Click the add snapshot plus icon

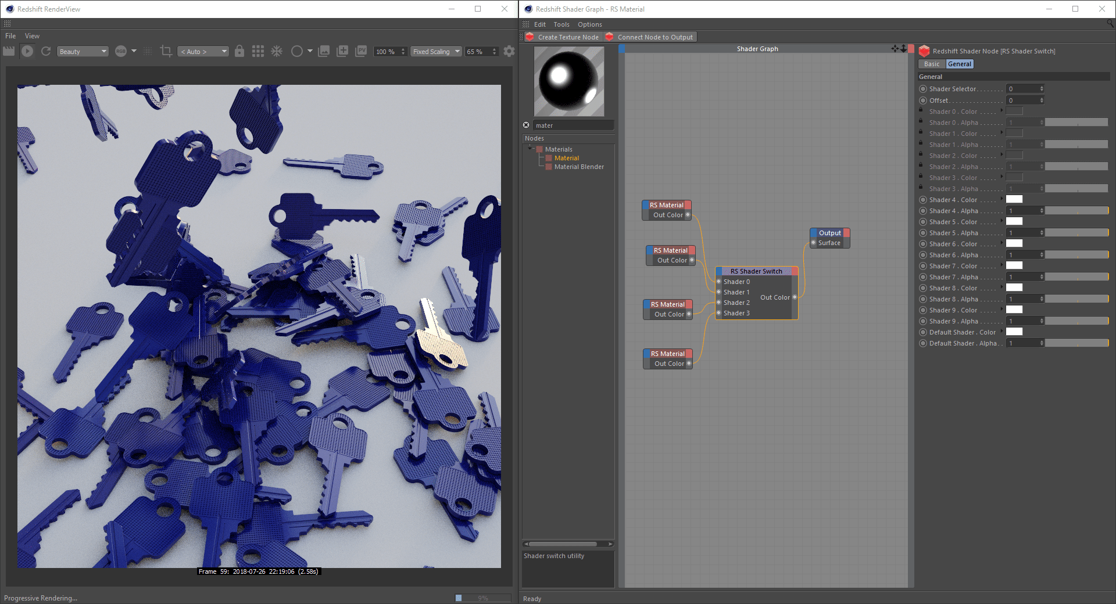coord(342,51)
